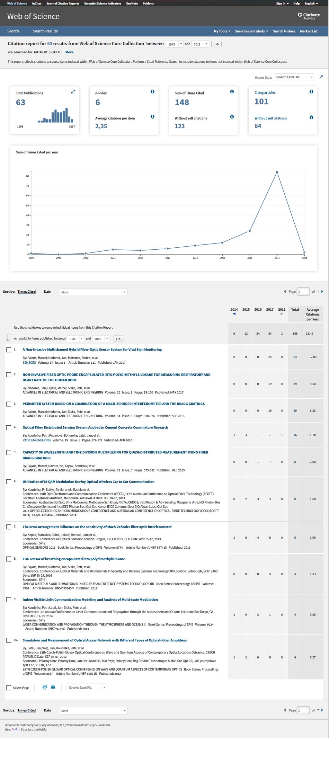
Task: Select checkbox for result 9 Indoor Visible Light
Action: [9, 599]
